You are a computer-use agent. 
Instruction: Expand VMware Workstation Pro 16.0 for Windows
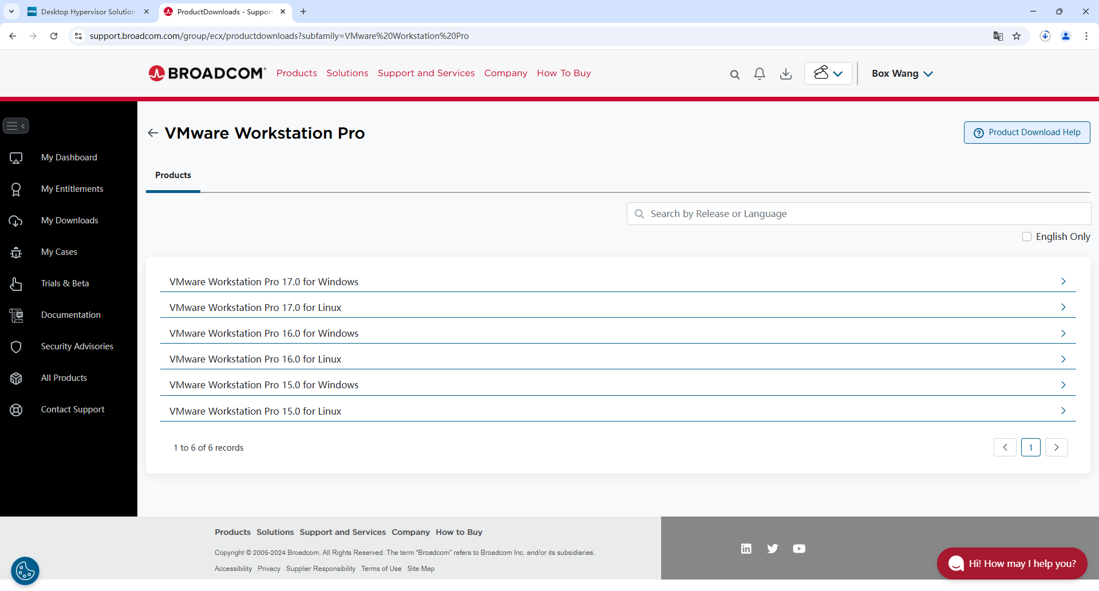[x=618, y=333]
